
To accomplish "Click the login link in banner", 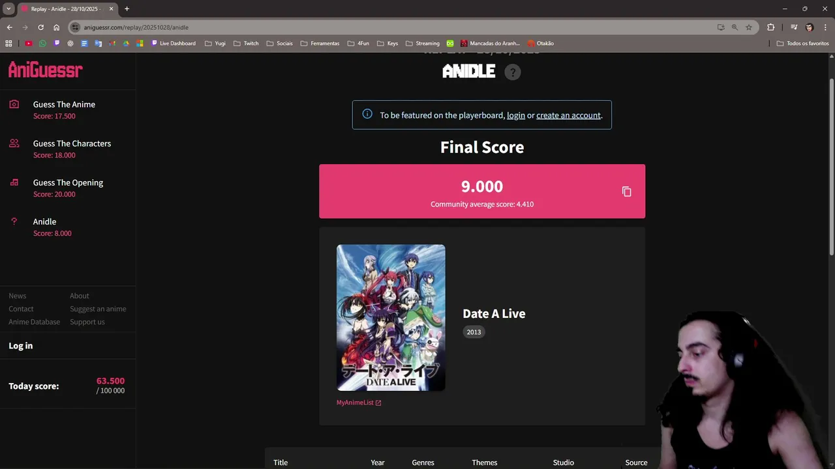I will [x=516, y=115].
